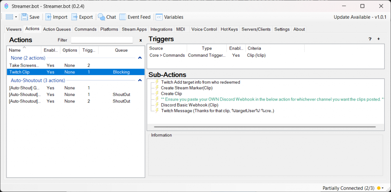Open connection status dropdown in status bar
This screenshot has width=391, height=192.
point(383,188)
